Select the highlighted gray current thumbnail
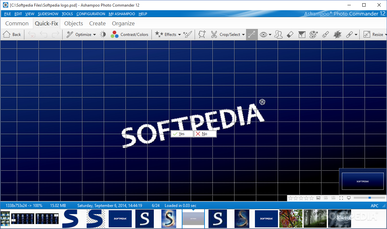This screenshot has width=387, height=229. click(193, 219)
